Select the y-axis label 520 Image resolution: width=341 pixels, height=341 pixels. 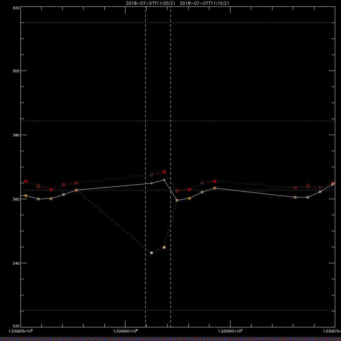[x=16, y=326]
